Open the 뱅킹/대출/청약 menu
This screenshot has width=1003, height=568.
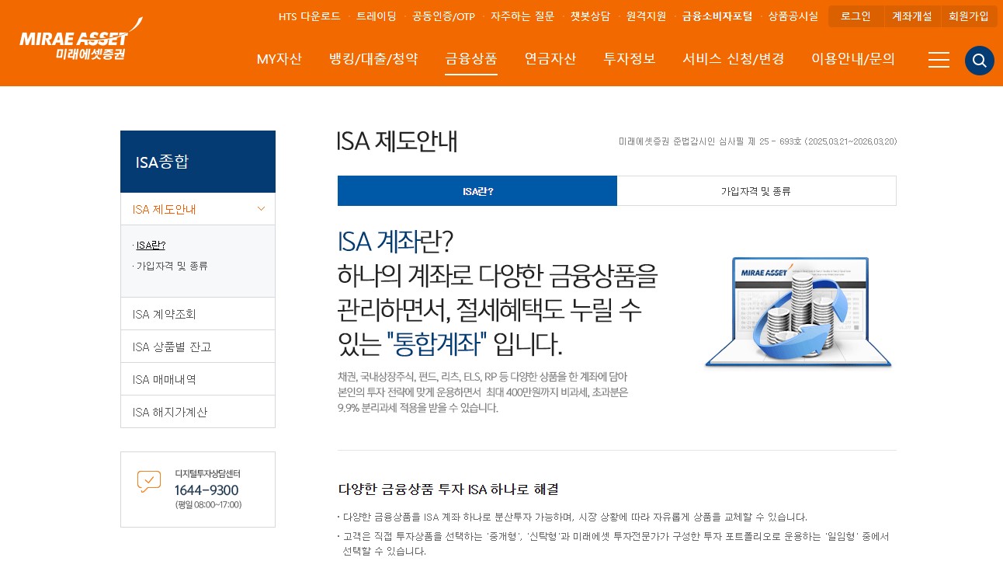click(373, 59)
